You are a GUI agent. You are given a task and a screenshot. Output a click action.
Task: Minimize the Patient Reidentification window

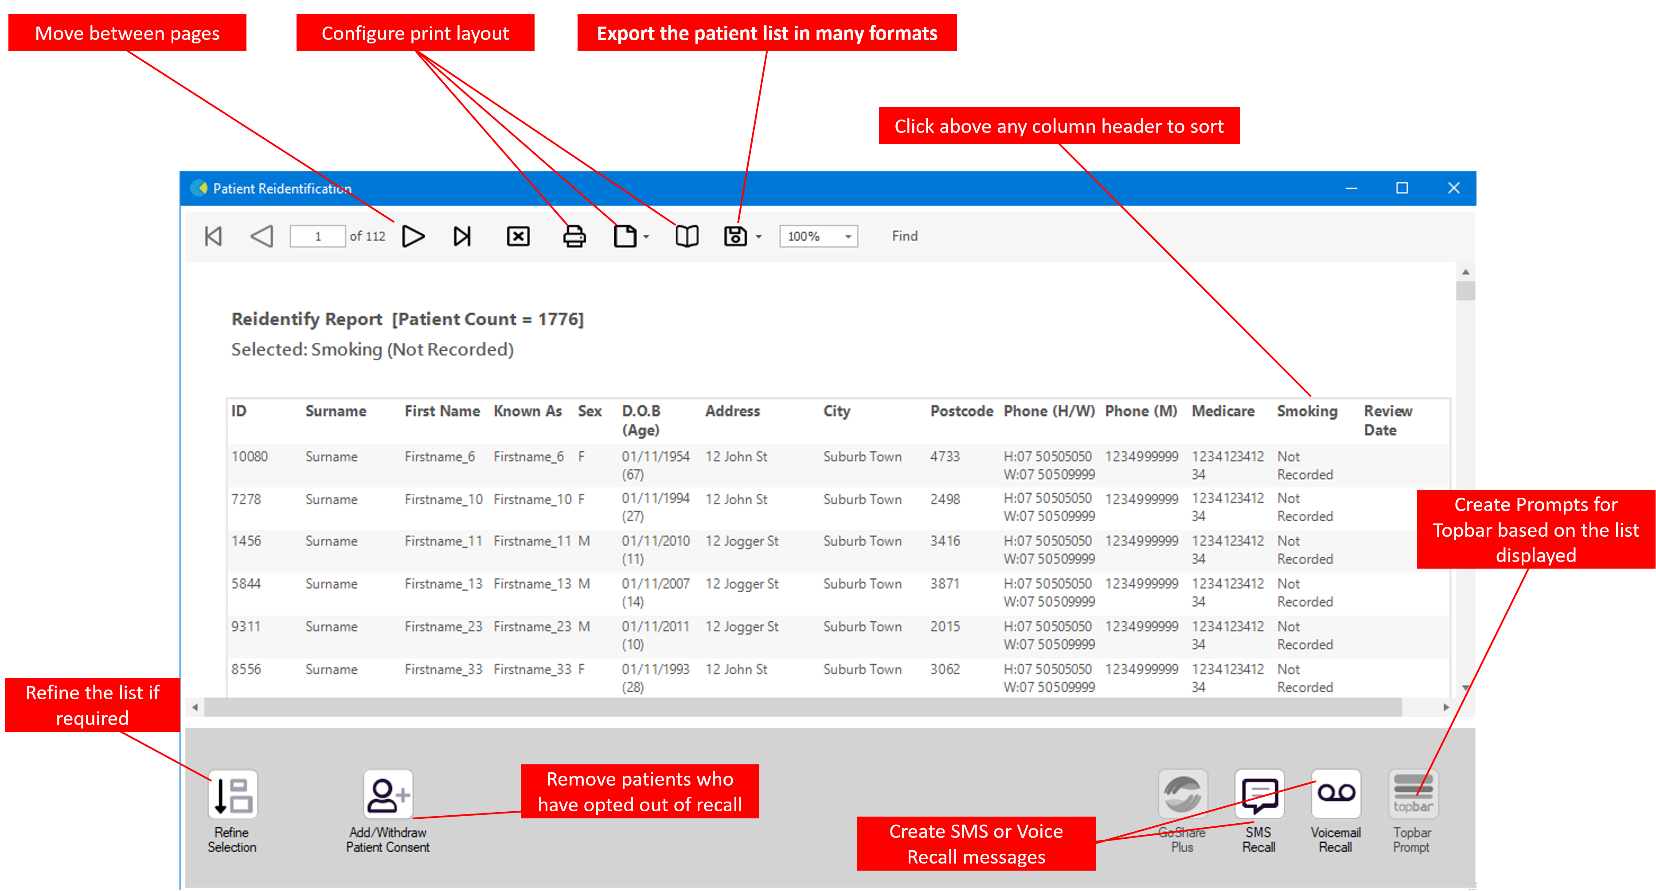click(1351, 188)
